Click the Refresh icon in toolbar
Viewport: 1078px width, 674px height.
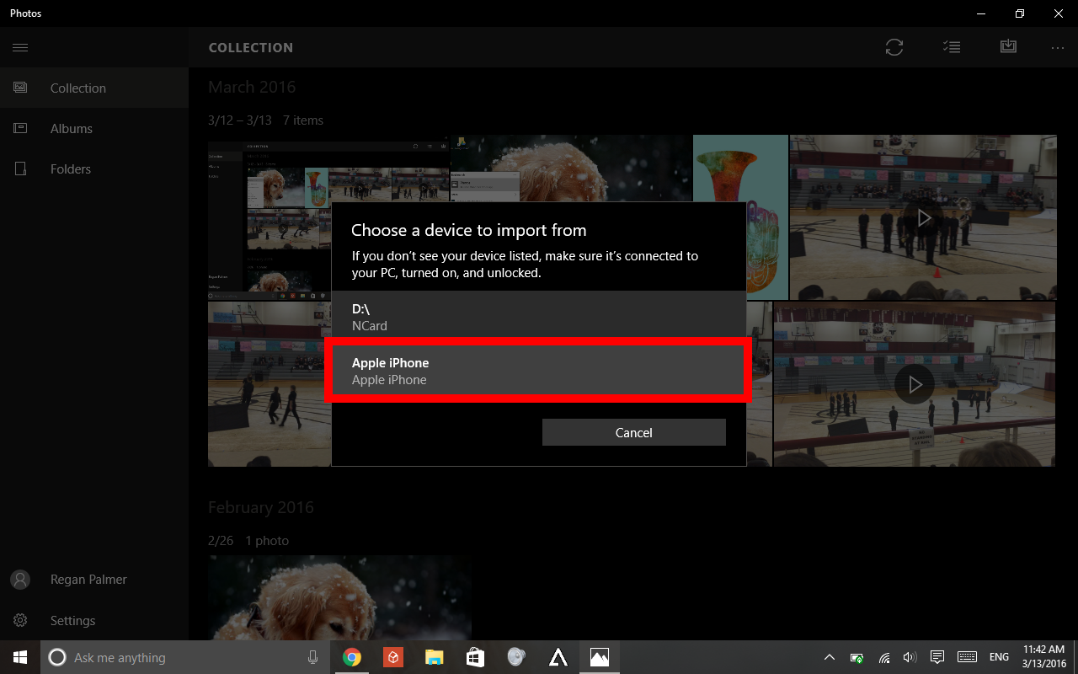(x=894, y=47)
